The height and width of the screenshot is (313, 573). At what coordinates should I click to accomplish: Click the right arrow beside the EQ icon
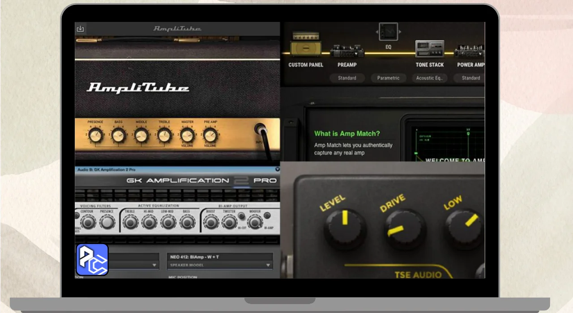click(400, 32)
